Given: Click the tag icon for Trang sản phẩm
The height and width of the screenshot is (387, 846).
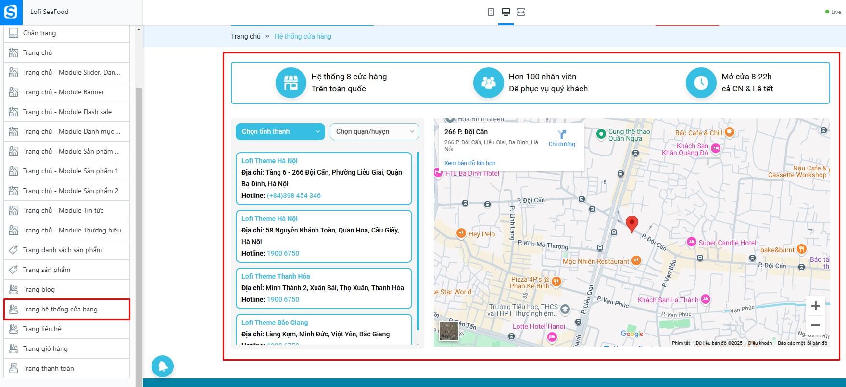Looking at the screenshot, I should [13, 270].
